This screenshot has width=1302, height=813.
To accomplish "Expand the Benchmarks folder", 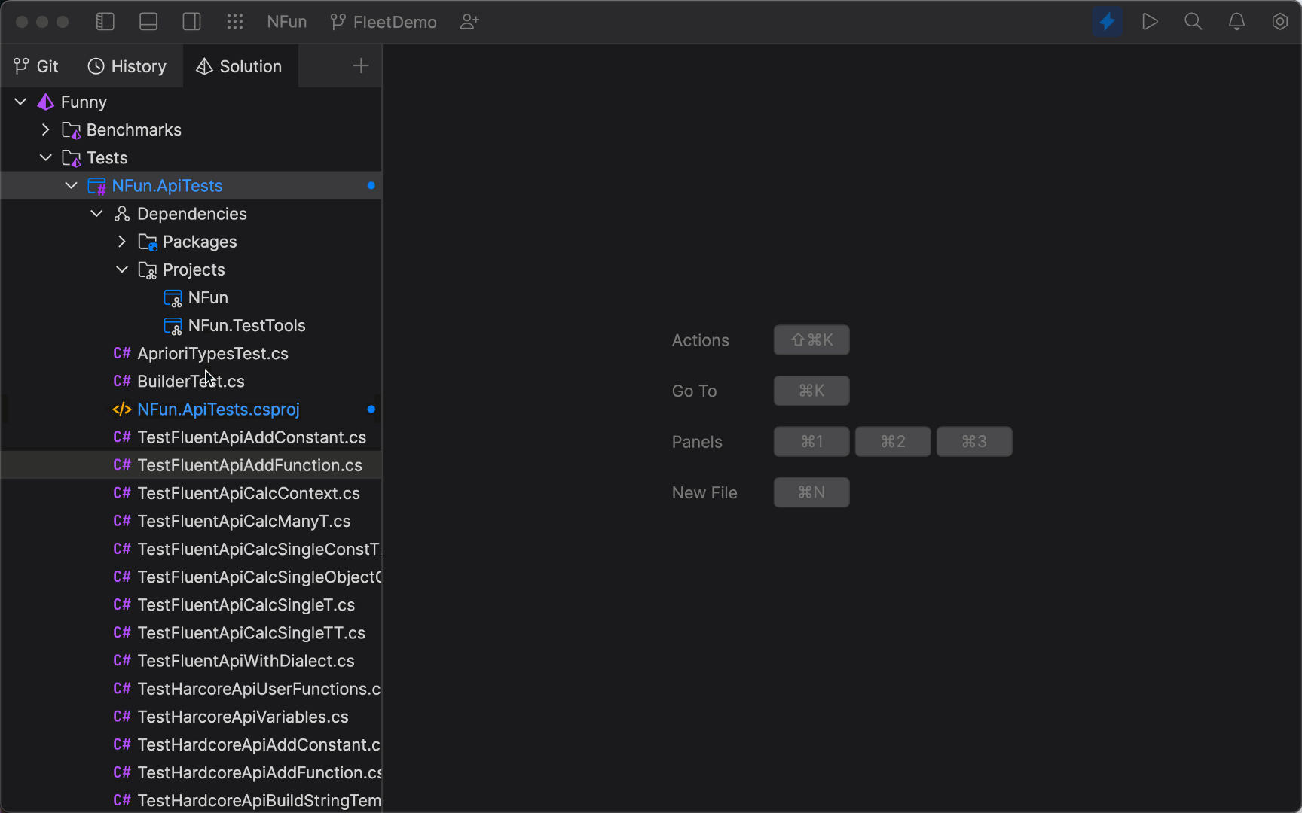I will [46, 129].
